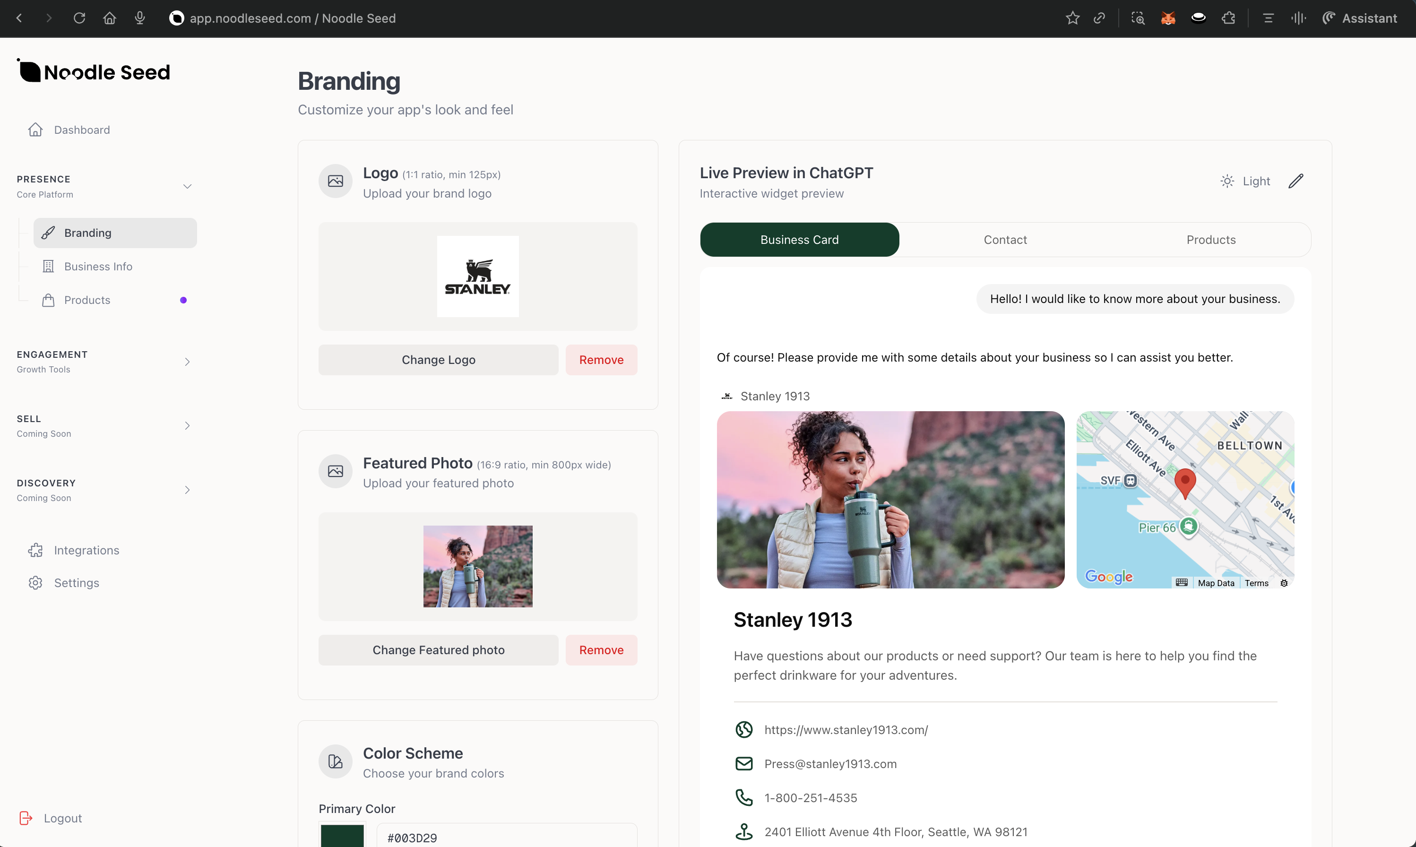Expand the Discovery section chevron

click(187, 490)
